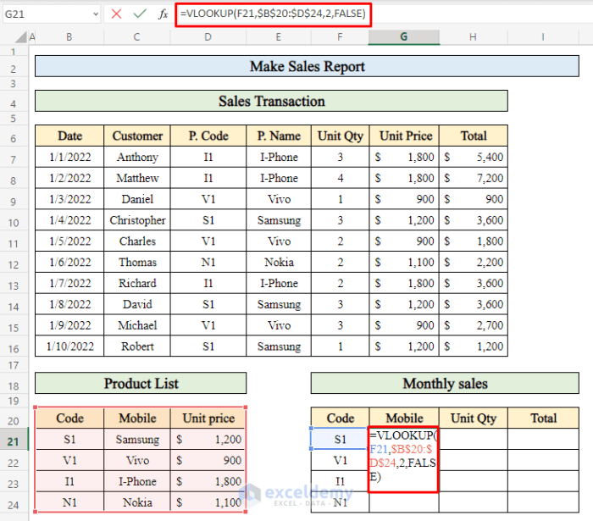Select column C header
Viewport: 593px width, 521px height.
pos(137,37)
